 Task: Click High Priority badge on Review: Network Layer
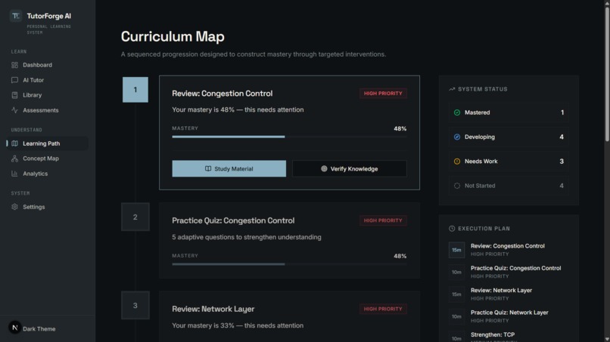click(383, 309)
